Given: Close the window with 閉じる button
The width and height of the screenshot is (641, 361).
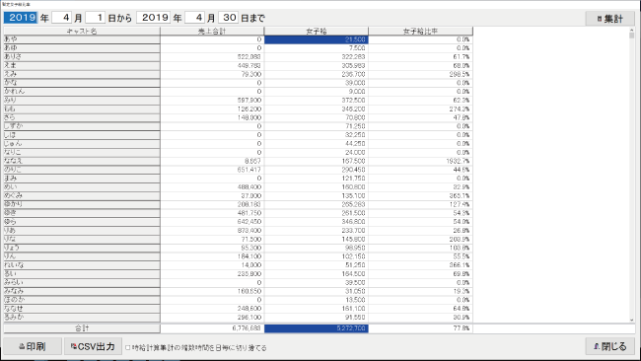Looking at the screenshot, I should [609, 346].
